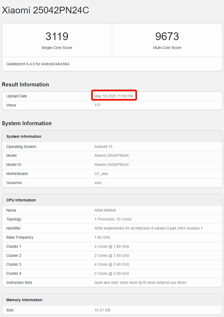Select the xres governor value

tap(98, 183)
